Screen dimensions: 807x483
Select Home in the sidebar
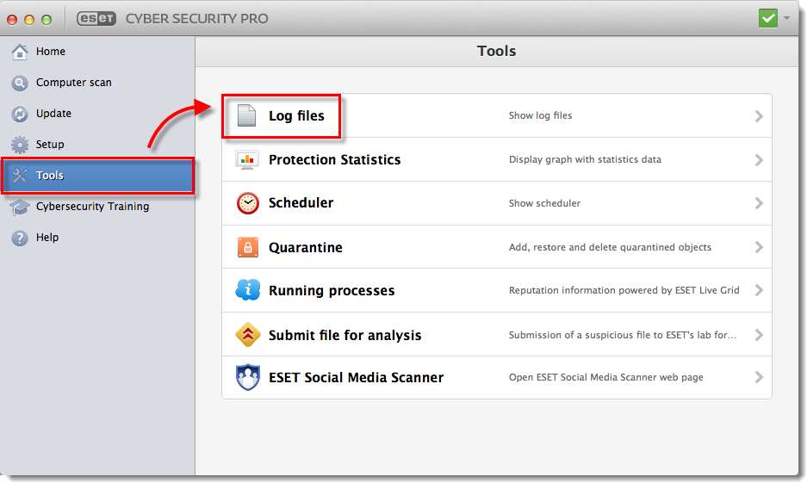point(50,52)
